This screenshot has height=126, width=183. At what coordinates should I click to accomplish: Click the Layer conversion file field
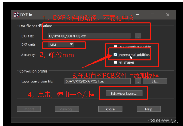pos(98,81)
